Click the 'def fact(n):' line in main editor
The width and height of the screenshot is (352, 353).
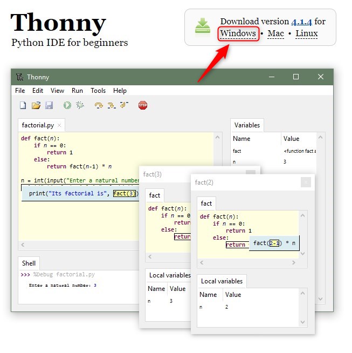(40, 139)
